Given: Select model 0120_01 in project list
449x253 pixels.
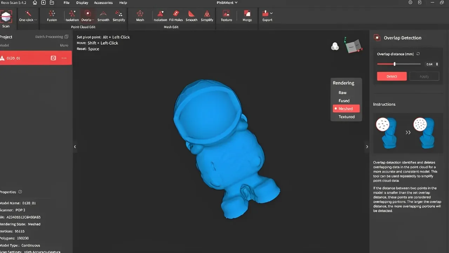Looking at the screenshot, I should point(36,58).
